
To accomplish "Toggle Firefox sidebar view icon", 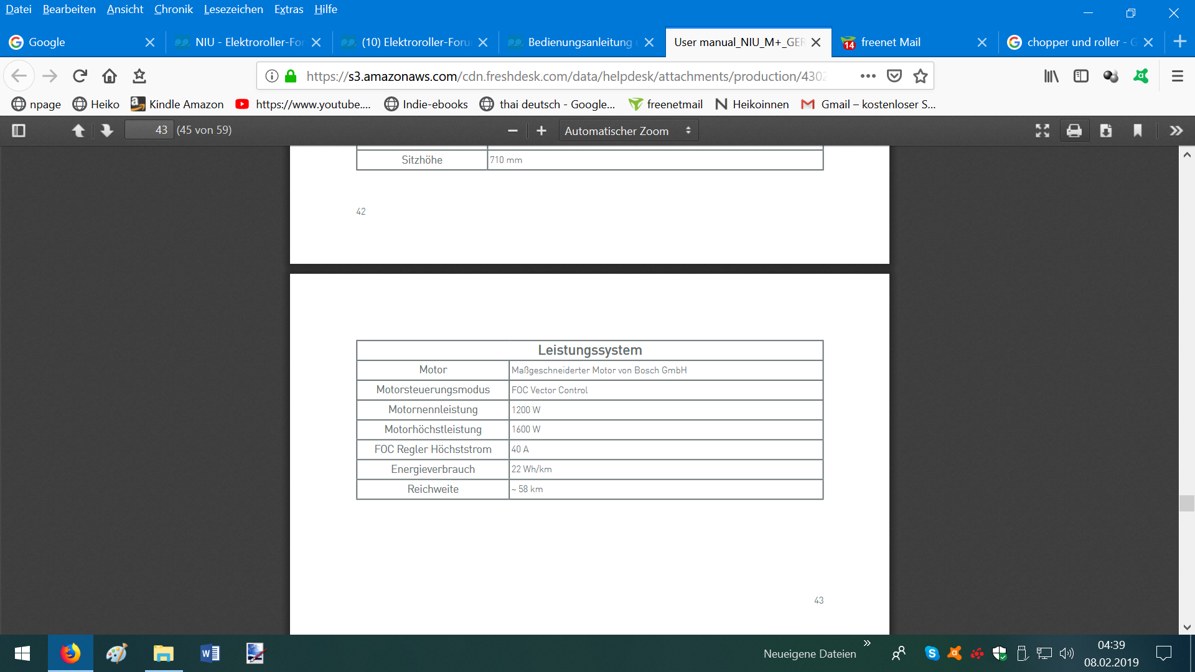I will tap(1081, 76).
